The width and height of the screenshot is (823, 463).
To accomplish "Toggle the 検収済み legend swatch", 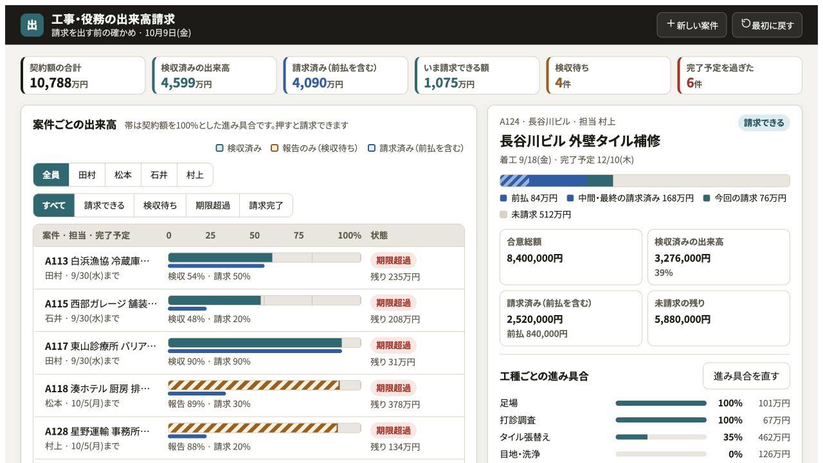I will tap(220, 148).
